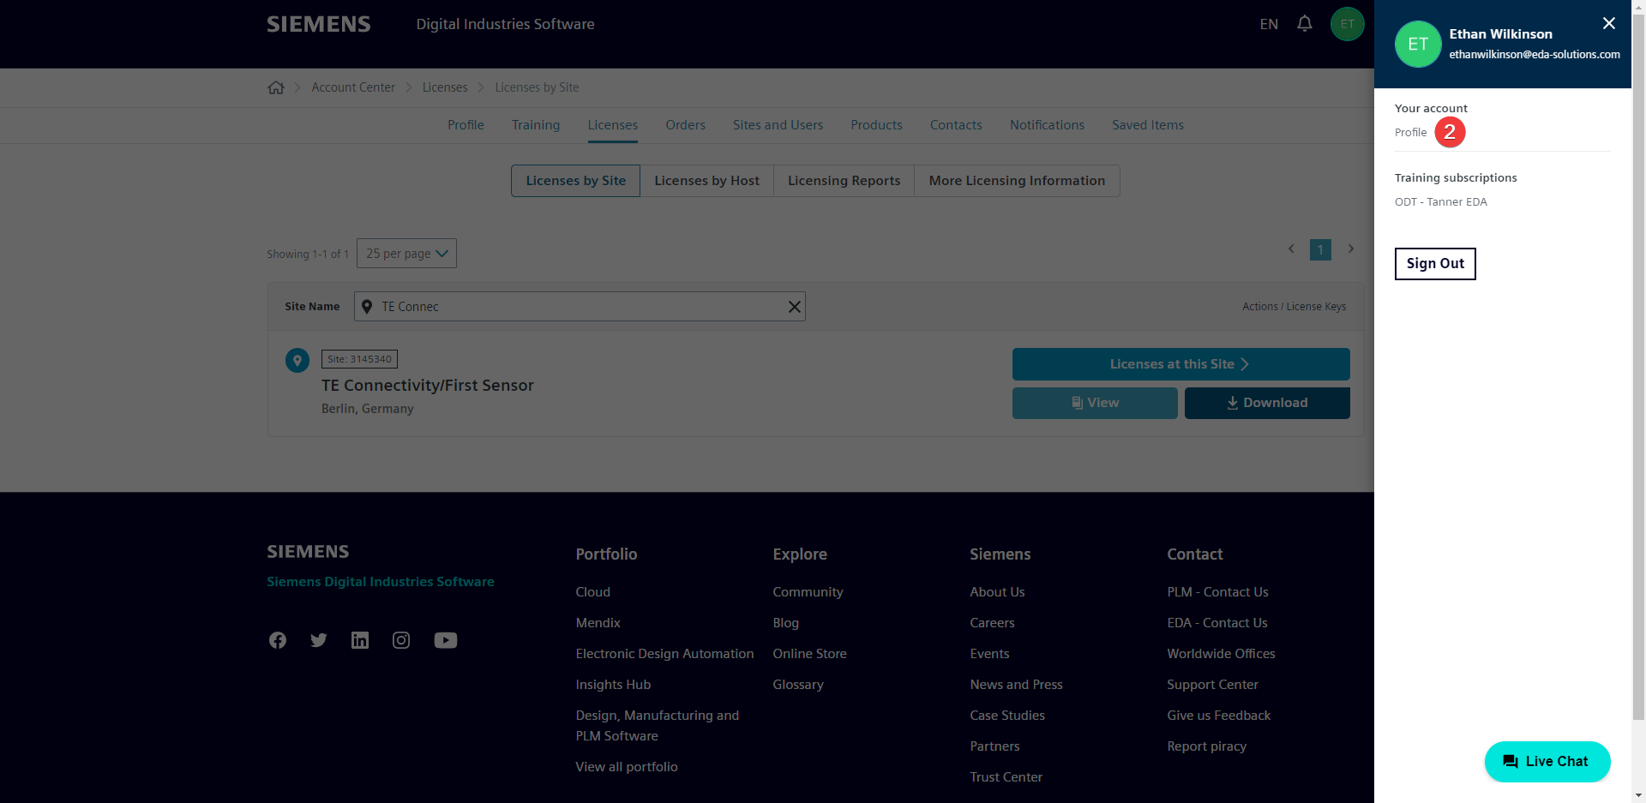Click the TE Connectivity/First Sensor site name
Viewport: 1646px width, 803px height.
click(428, 386)
